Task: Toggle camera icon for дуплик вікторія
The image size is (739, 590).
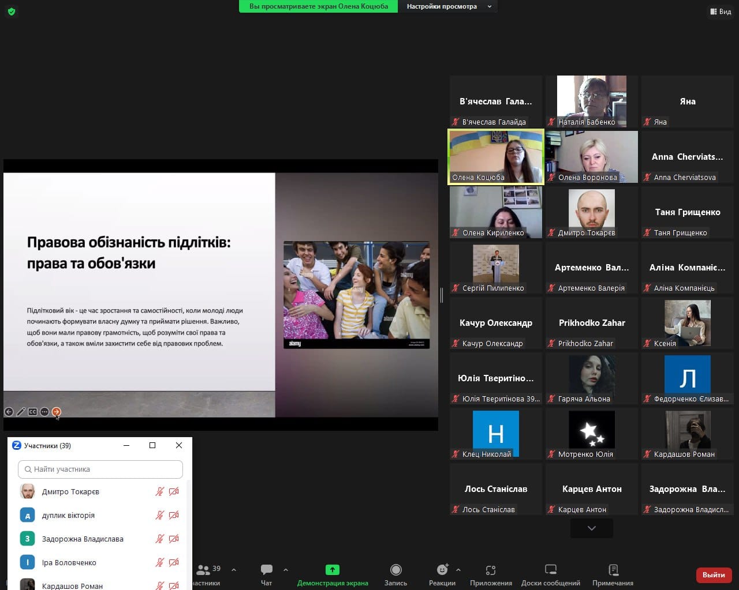Action: pos(174,515)
